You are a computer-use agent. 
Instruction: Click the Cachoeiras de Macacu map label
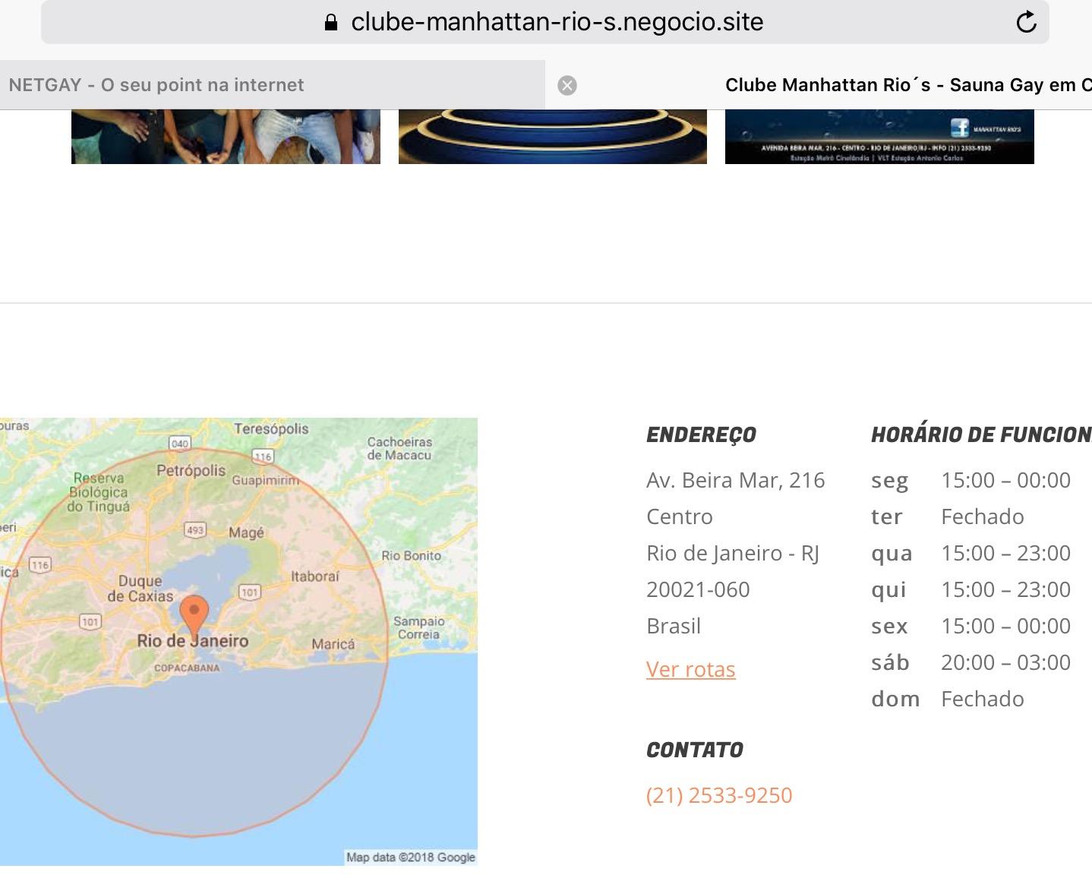click(399, 448)
